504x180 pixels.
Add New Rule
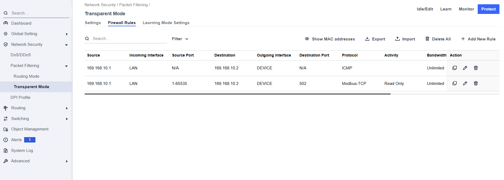pos(478,39)
